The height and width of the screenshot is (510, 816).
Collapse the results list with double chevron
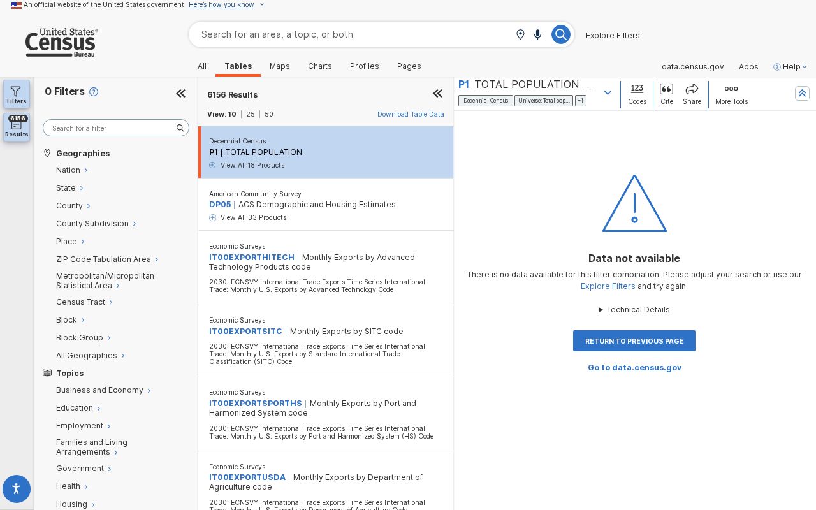pyautogui.click(x=438, y=94)
